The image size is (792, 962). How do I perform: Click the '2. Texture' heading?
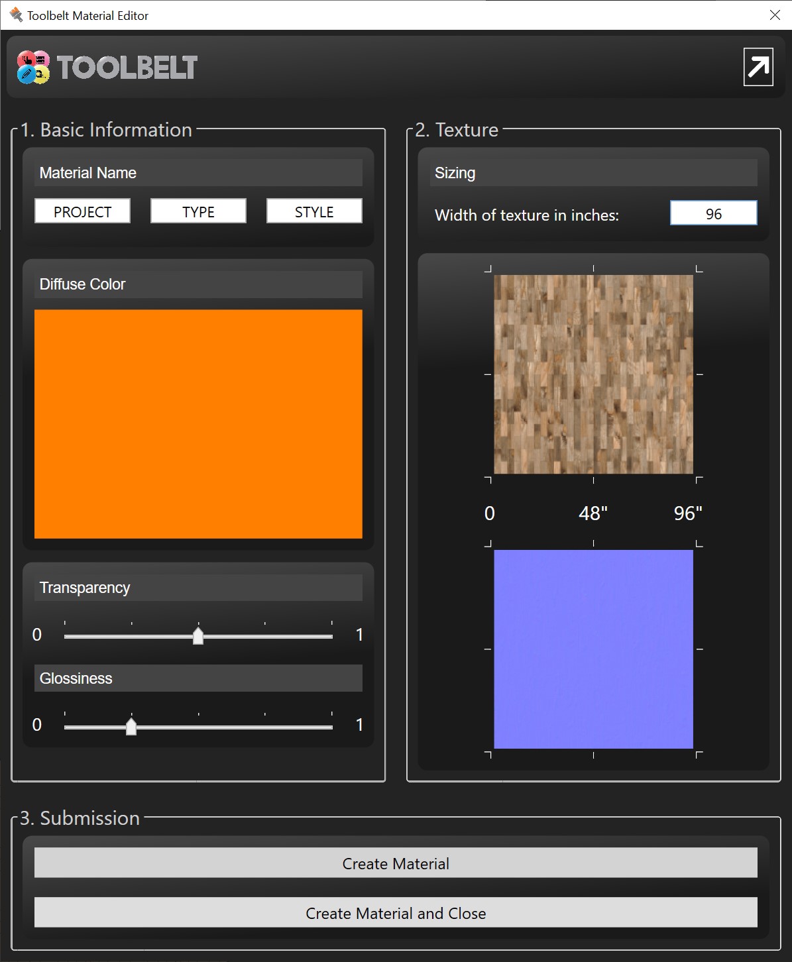457,130
